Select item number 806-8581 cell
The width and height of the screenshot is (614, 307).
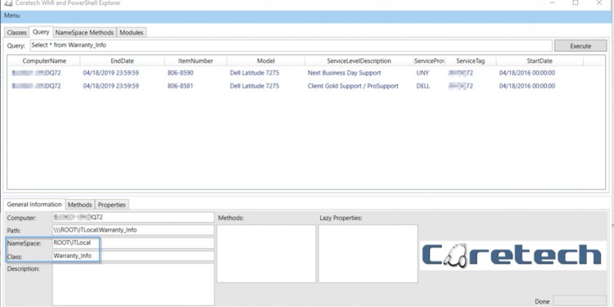click(x=180, y=86)
